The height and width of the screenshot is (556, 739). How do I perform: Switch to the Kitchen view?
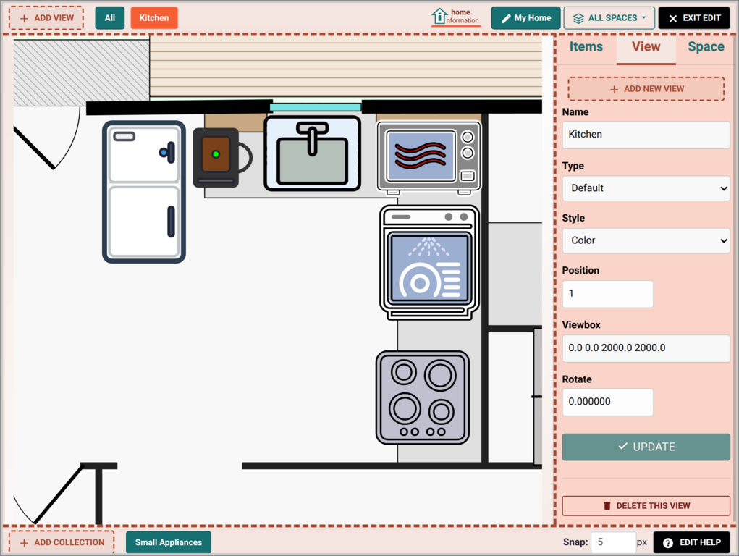[154, 18]
